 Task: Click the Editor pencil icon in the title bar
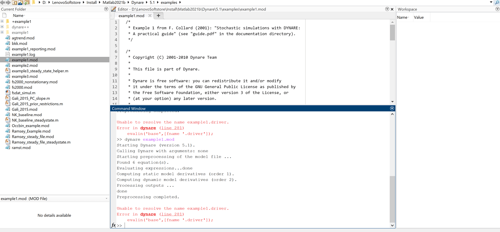coord(113,9)
